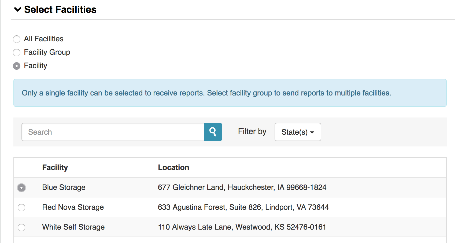The image size is (458, 243).
Task: Click the 633 Agustina Forest address cell
Action: [x=243, y=207]
